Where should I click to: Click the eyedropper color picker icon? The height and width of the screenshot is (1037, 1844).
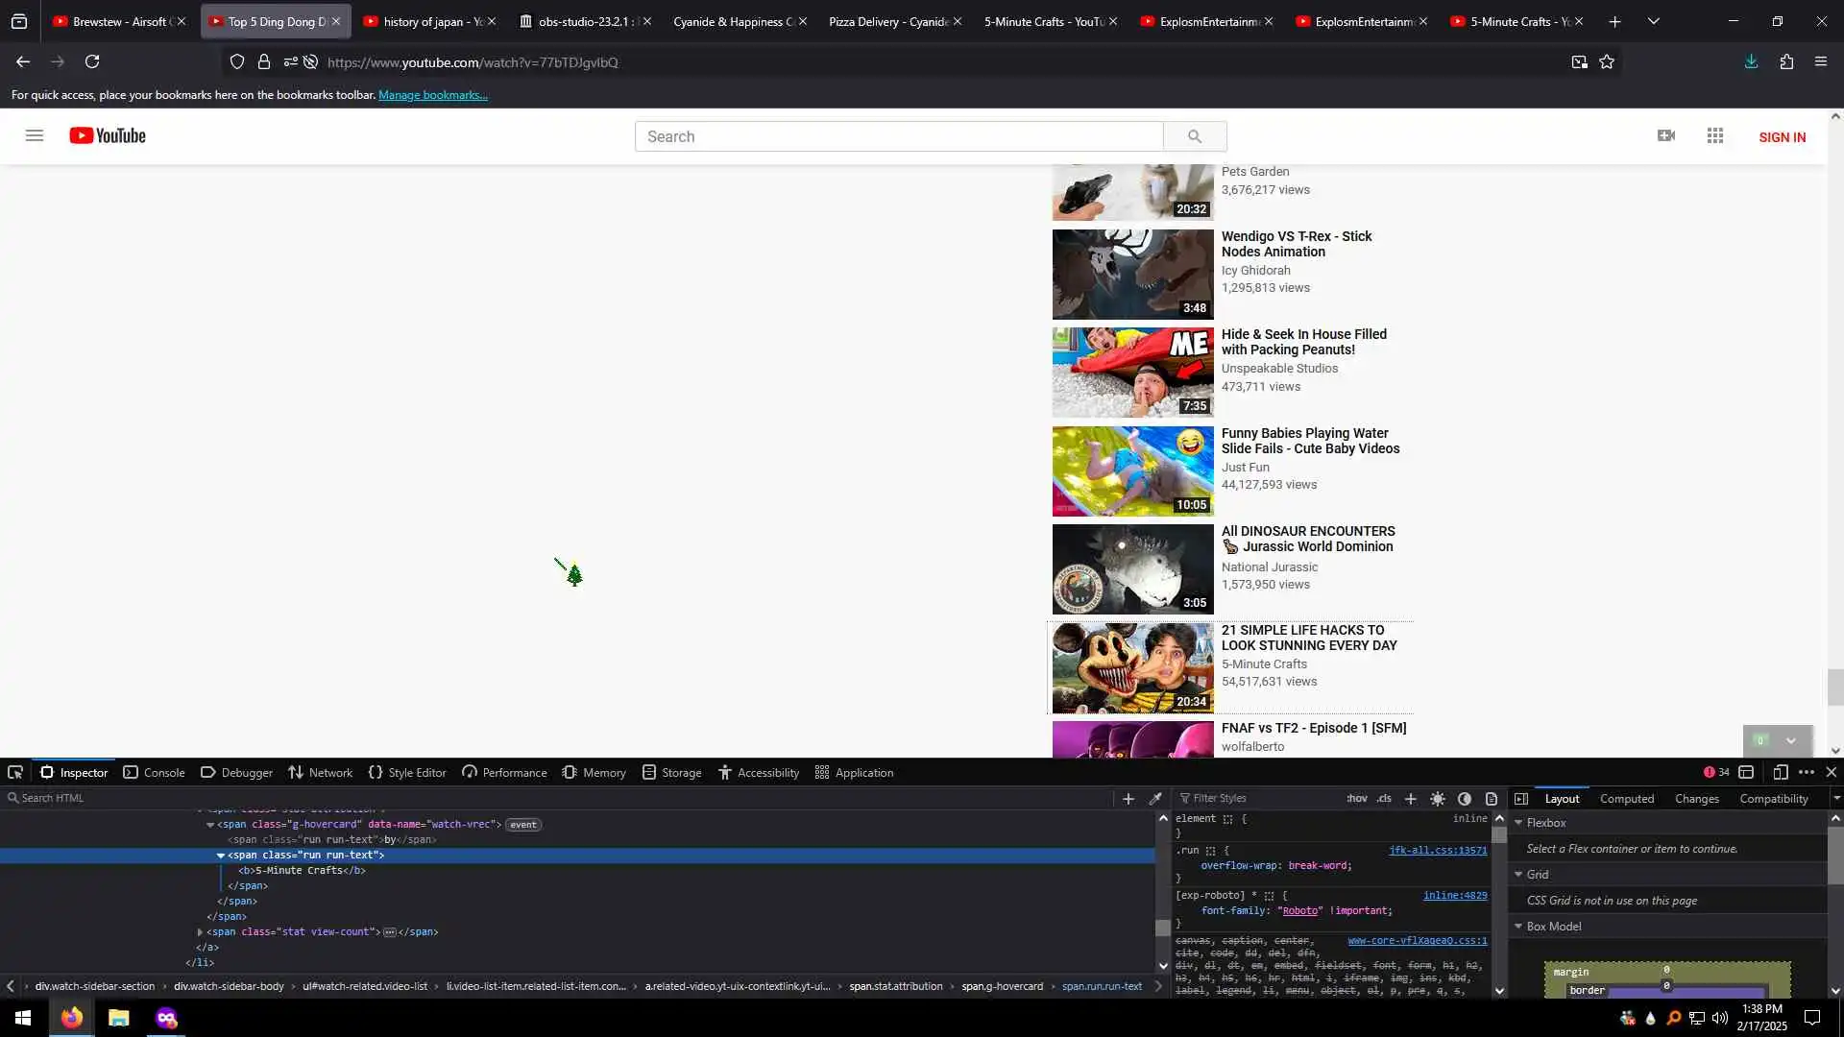(x=1155, y=798)
